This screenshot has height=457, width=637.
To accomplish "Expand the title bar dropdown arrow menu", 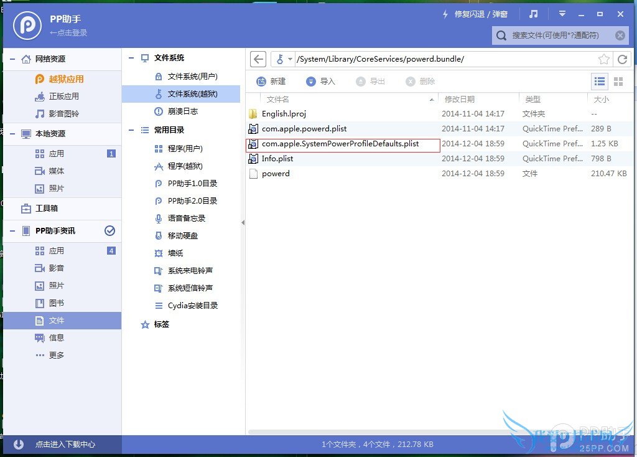I will pos(562,14).
